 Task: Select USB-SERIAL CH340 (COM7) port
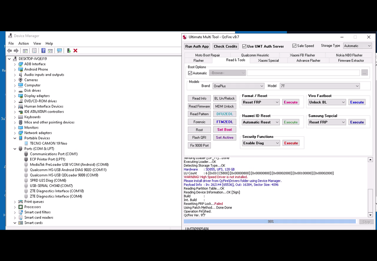(51, 186)
